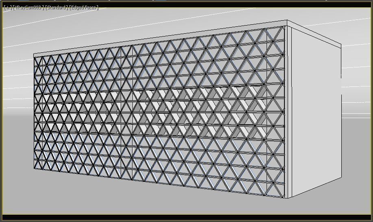This screenshot has width=373, height=222.
Task: Open the Edged Faces shading menu
Action: (84, 8)
